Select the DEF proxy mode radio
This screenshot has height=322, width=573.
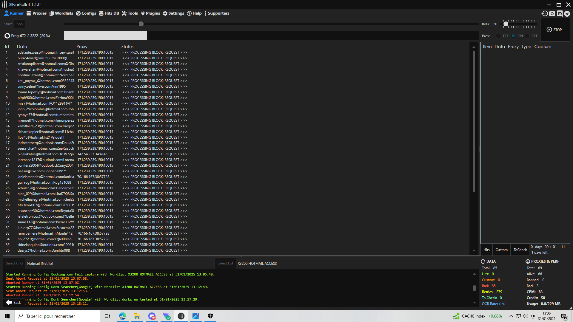[498, 36]
